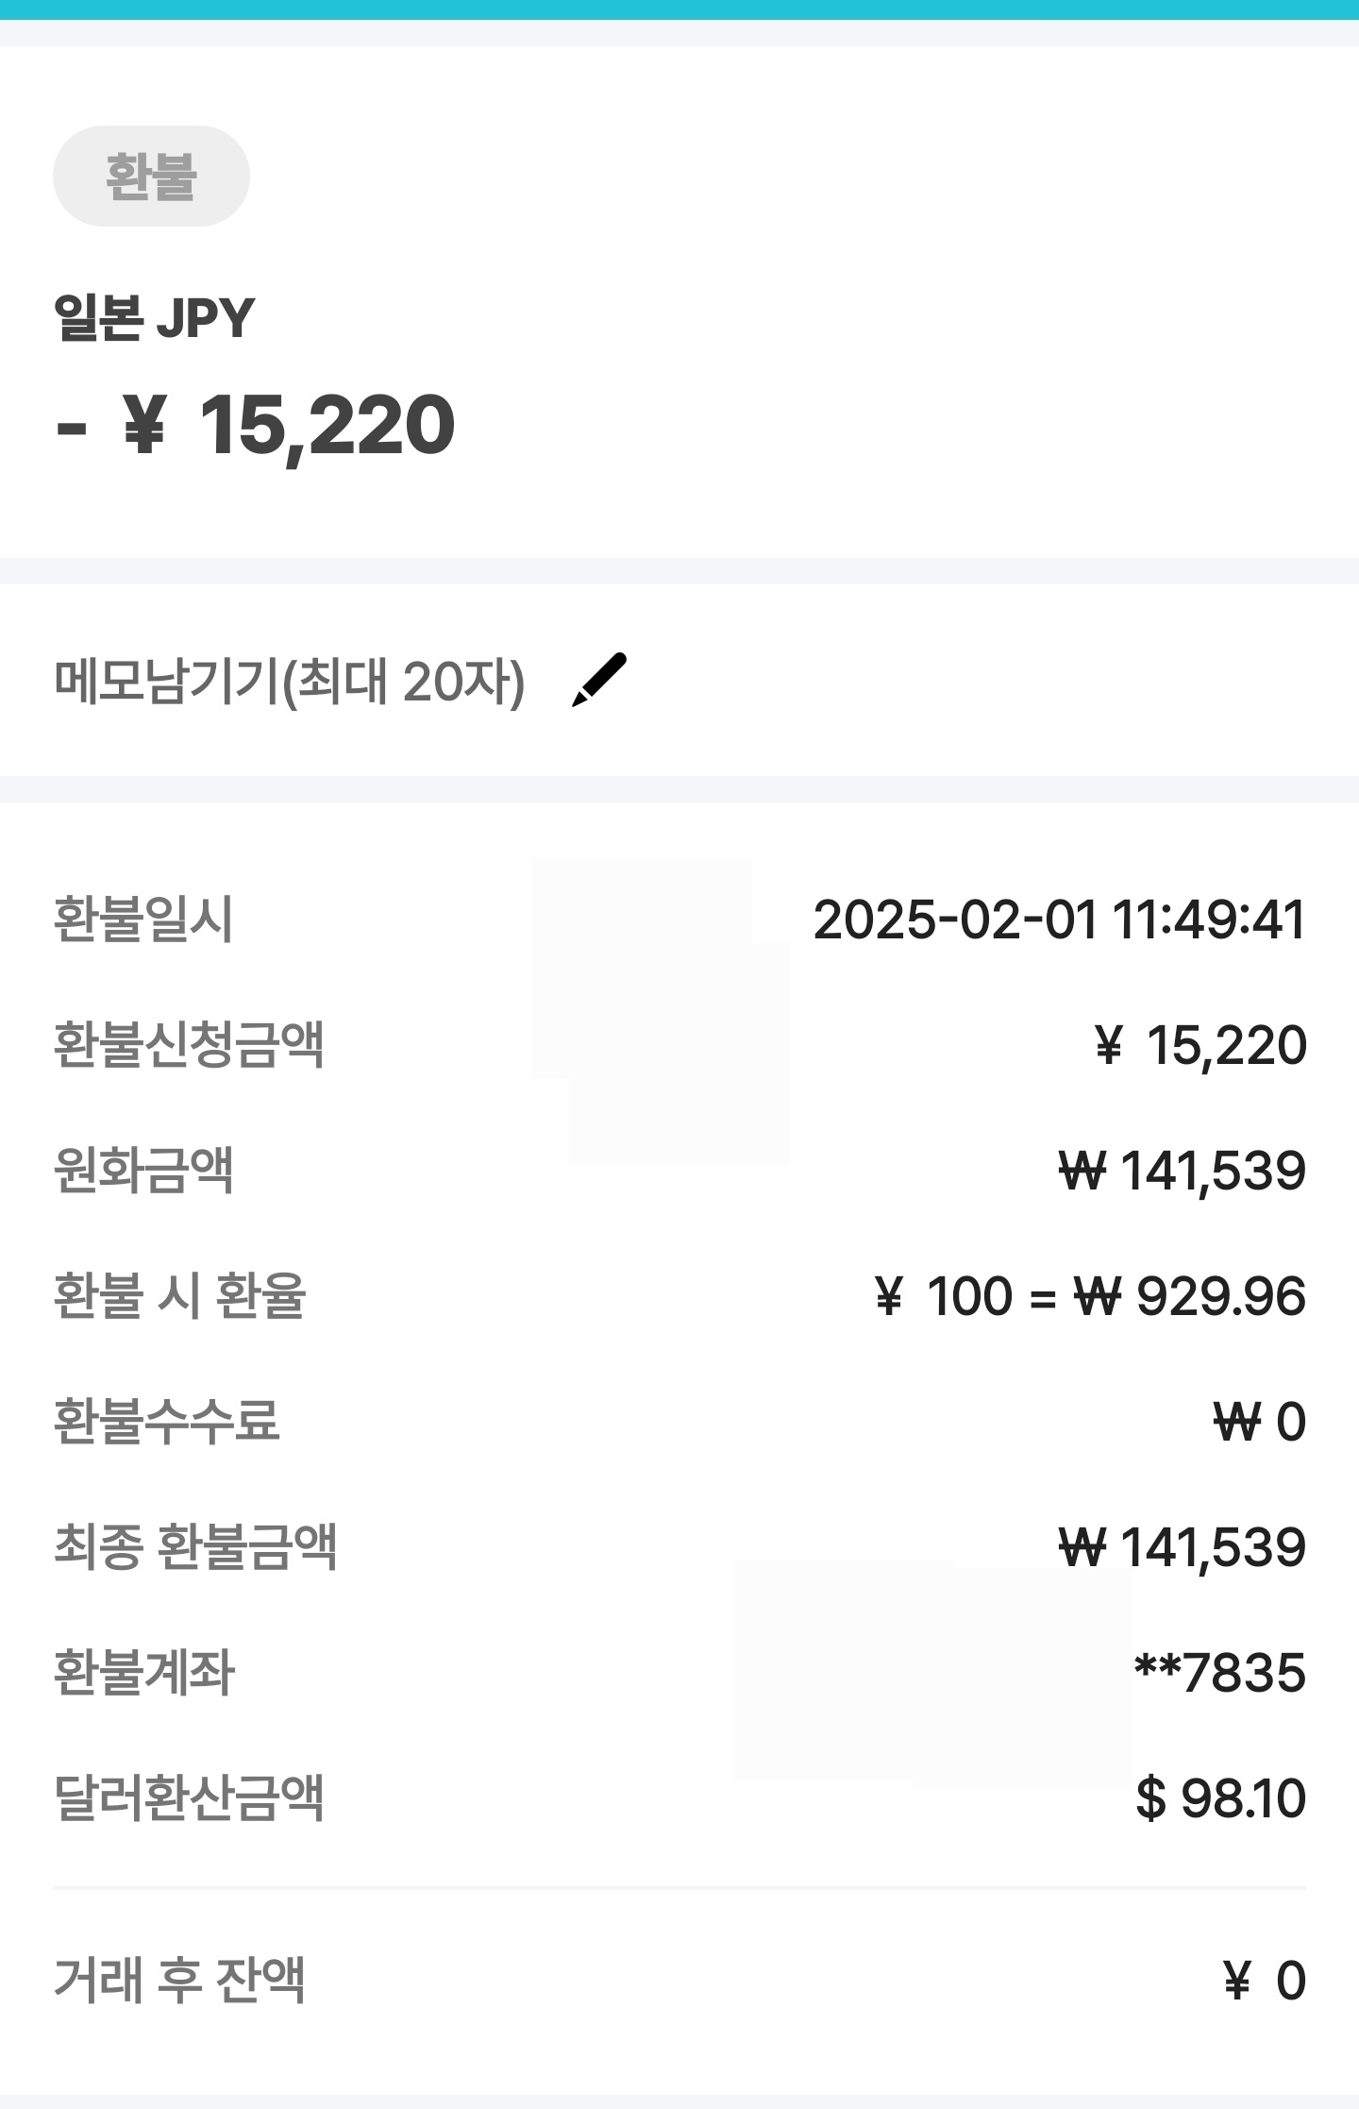Tap the pencil edit memo icon
This screenshot has width=1359, height=2109.
coord(599,680)
